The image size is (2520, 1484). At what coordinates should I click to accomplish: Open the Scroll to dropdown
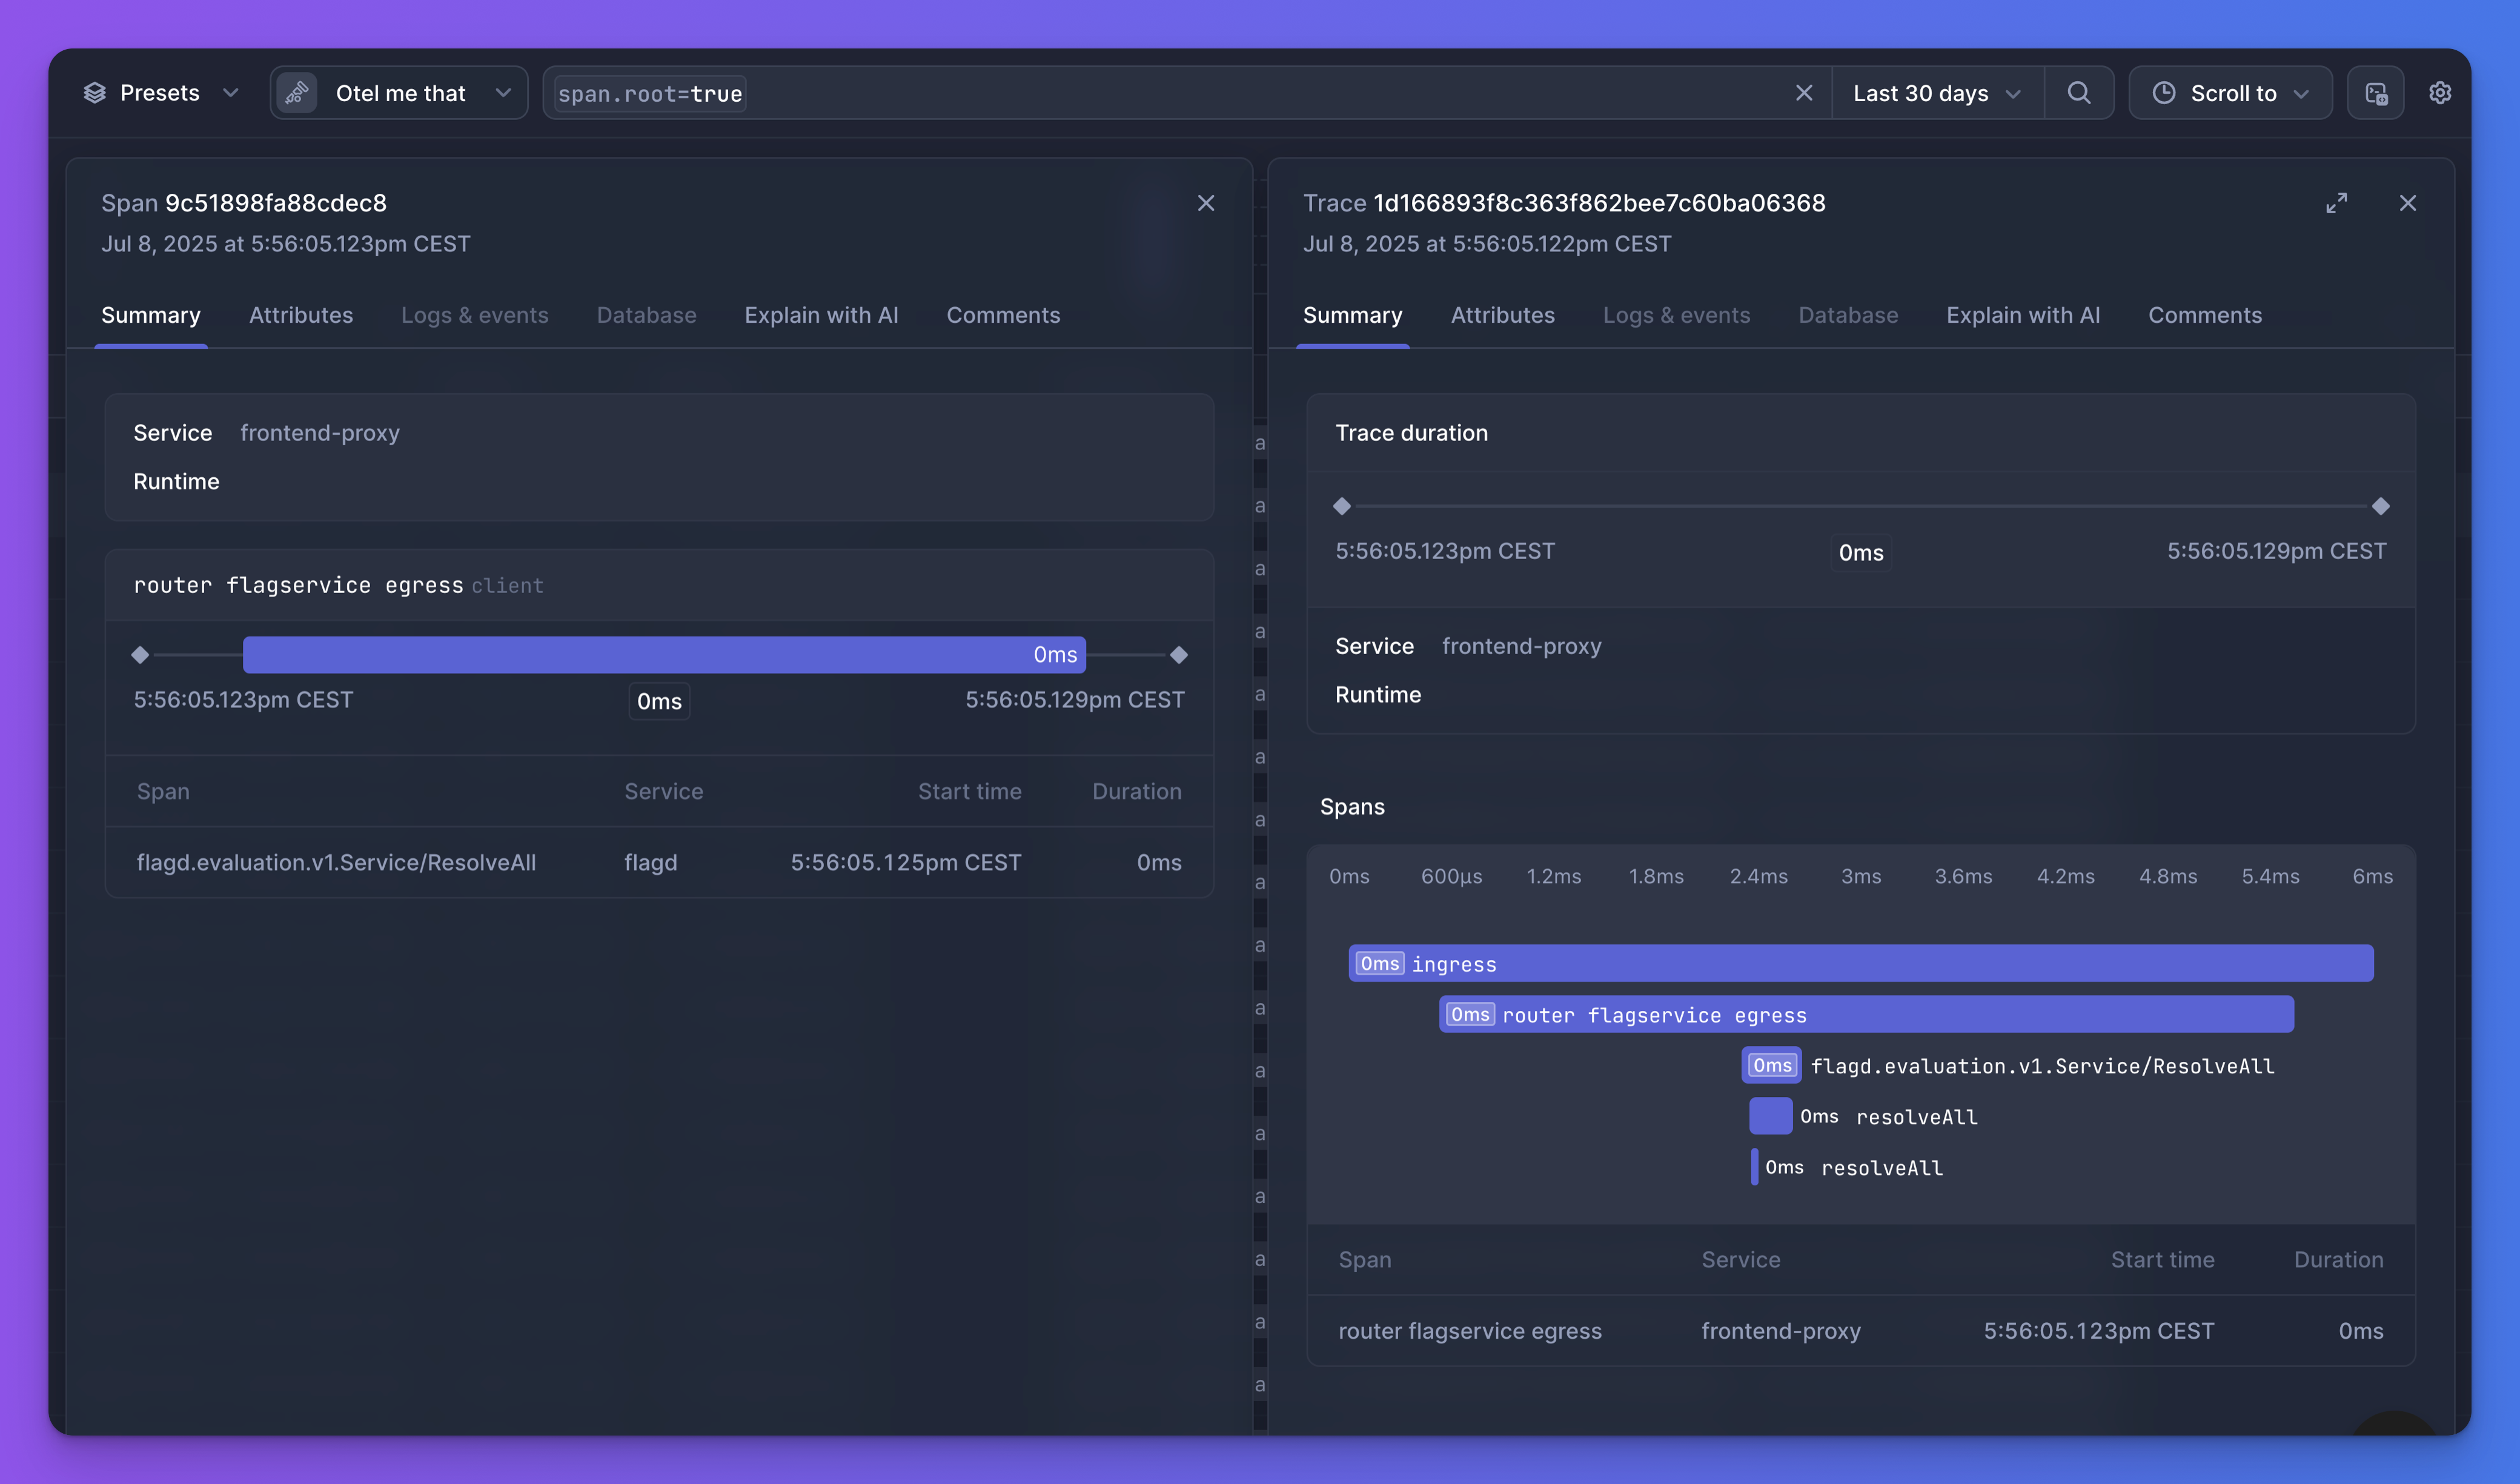click(x=2230, y=93)
